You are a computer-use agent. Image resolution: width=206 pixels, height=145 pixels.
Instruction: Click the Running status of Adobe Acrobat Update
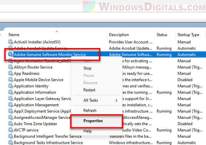click(164, 48)
